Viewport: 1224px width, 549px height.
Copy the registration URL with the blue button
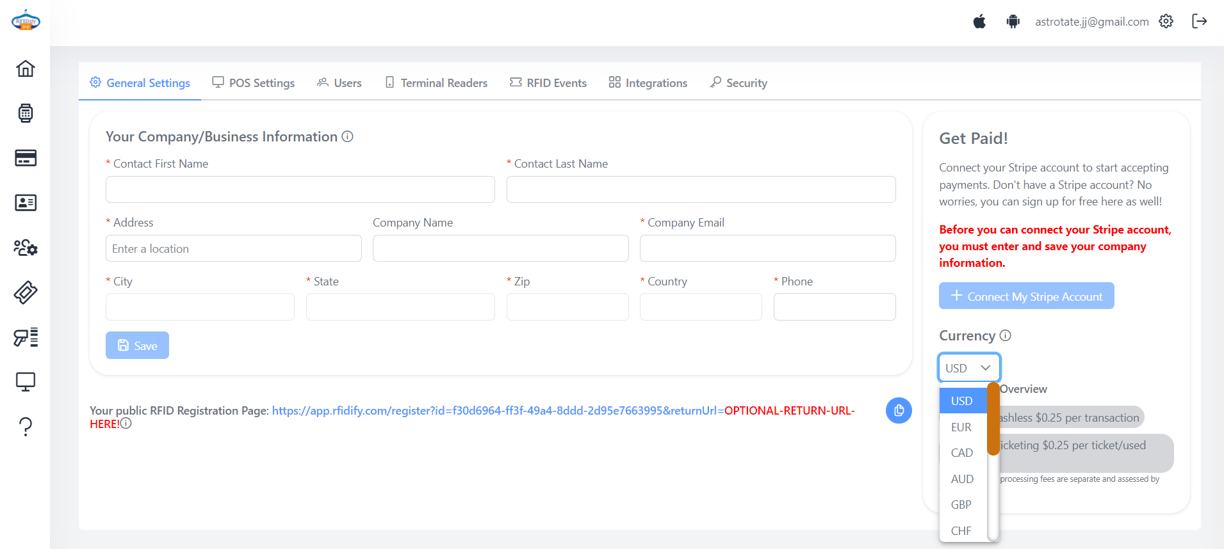(x=899, y=410)
